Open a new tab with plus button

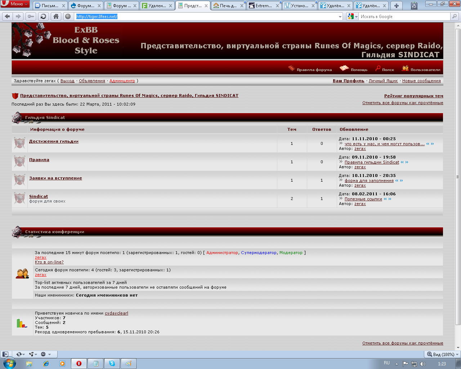pos(397,5)
